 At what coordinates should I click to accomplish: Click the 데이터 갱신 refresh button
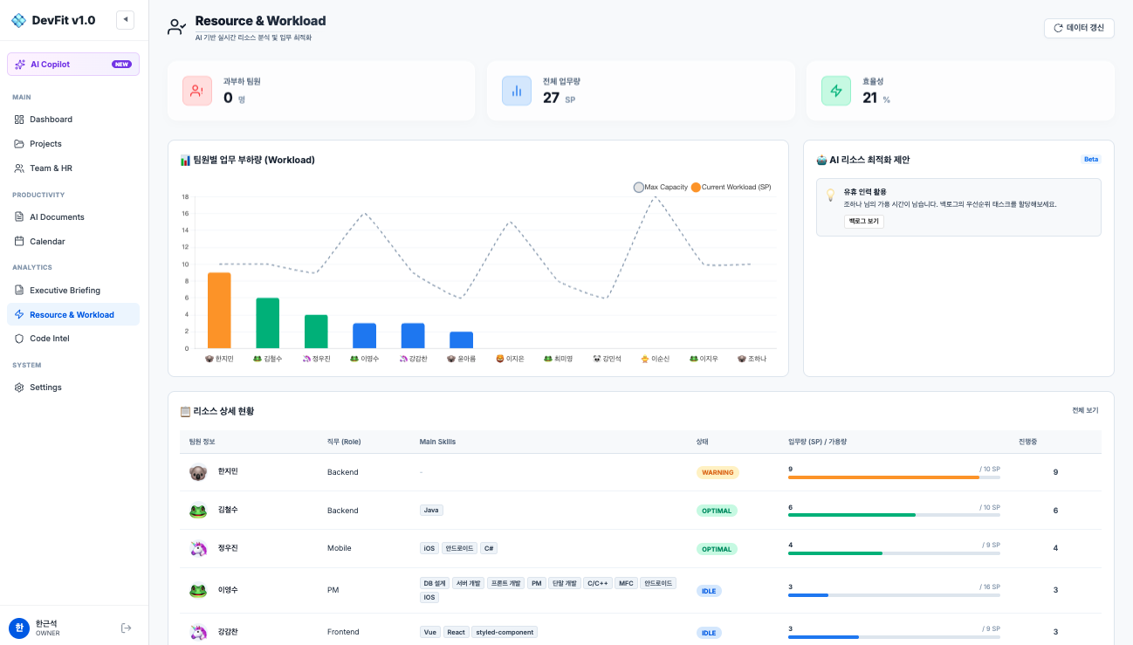tap(1079, 28)
